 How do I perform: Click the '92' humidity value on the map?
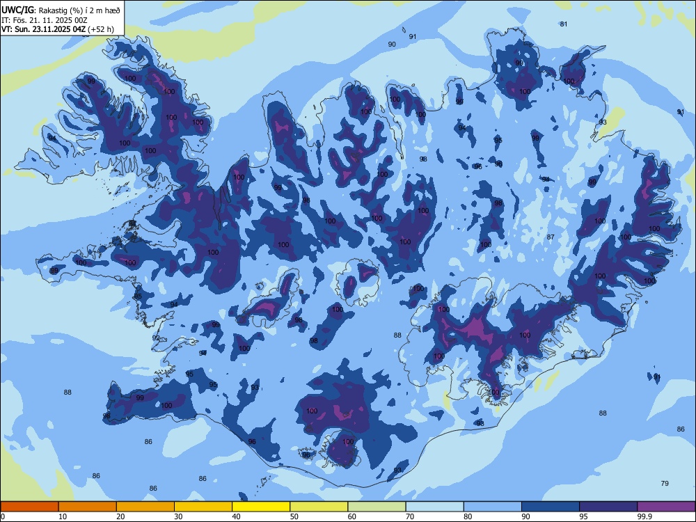156,338
